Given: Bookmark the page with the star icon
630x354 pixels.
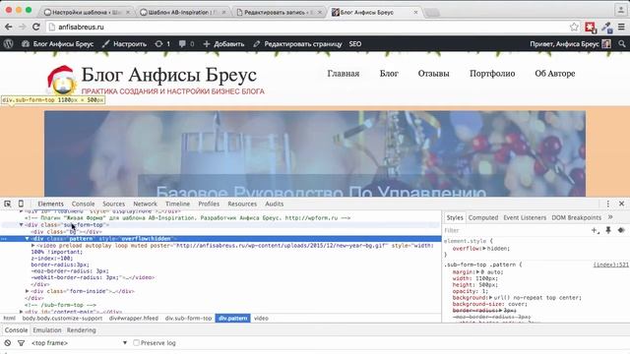Looking at the screenshot, I should tap(574, 27).
